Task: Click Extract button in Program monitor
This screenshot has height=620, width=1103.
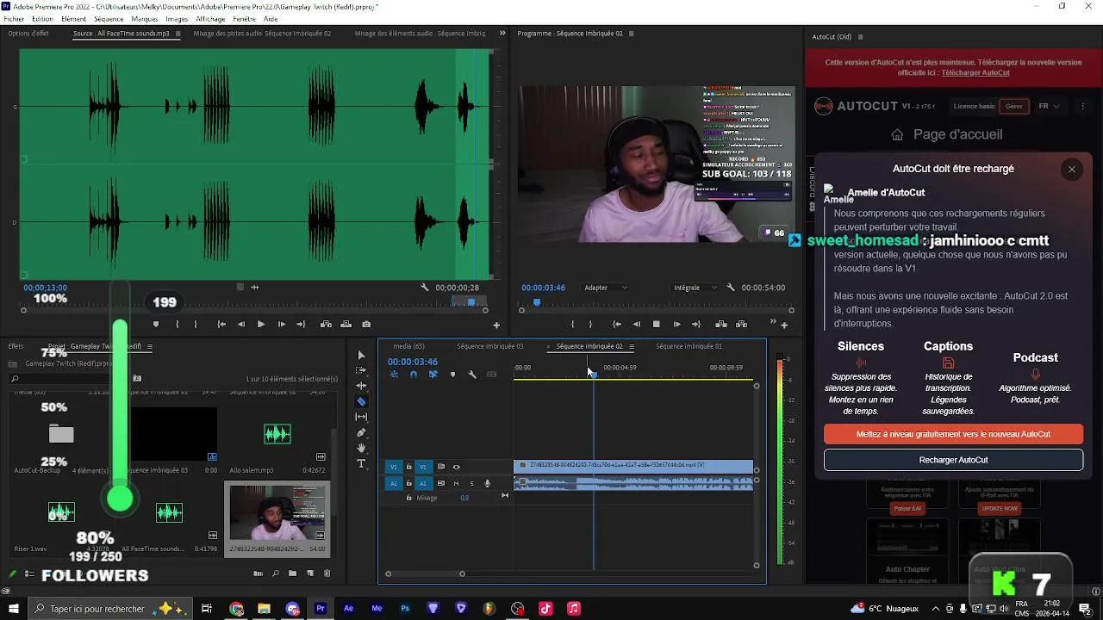Action: tap(741, 325)
